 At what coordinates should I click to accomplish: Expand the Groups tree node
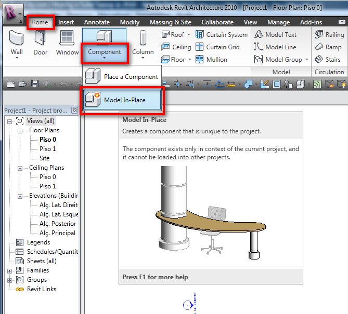[9, 280]
